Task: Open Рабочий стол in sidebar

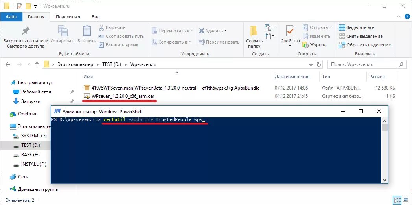Action: (36, 92)
